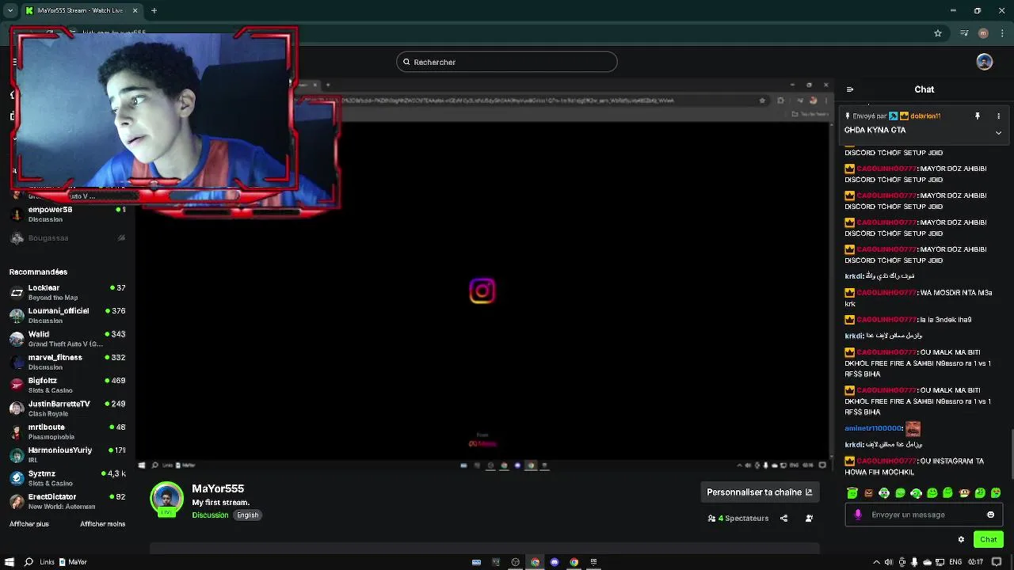Open Bougassaa offline channel
The height and width of the screenshot is (570, 1014).
[67, 237]
